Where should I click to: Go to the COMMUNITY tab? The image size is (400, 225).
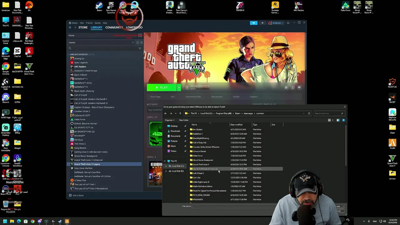[x=114, y=27]
